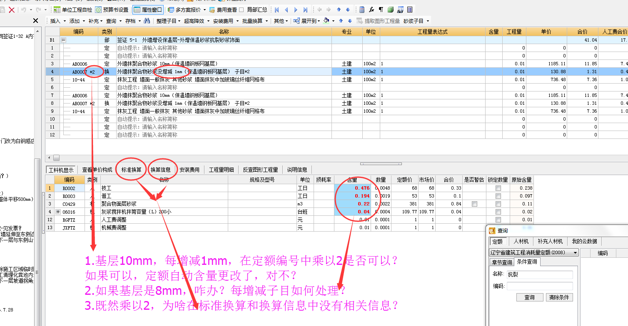This screenshot has height=326, width=628.
Task: Toggle 锁定数量 checkbox for 人工费调整 row
Action: (498, 220)
